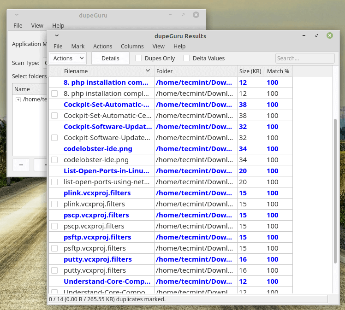The image size is (345, 310).
Task: Close the background dupeGuru main window
Action: [196, 15]
